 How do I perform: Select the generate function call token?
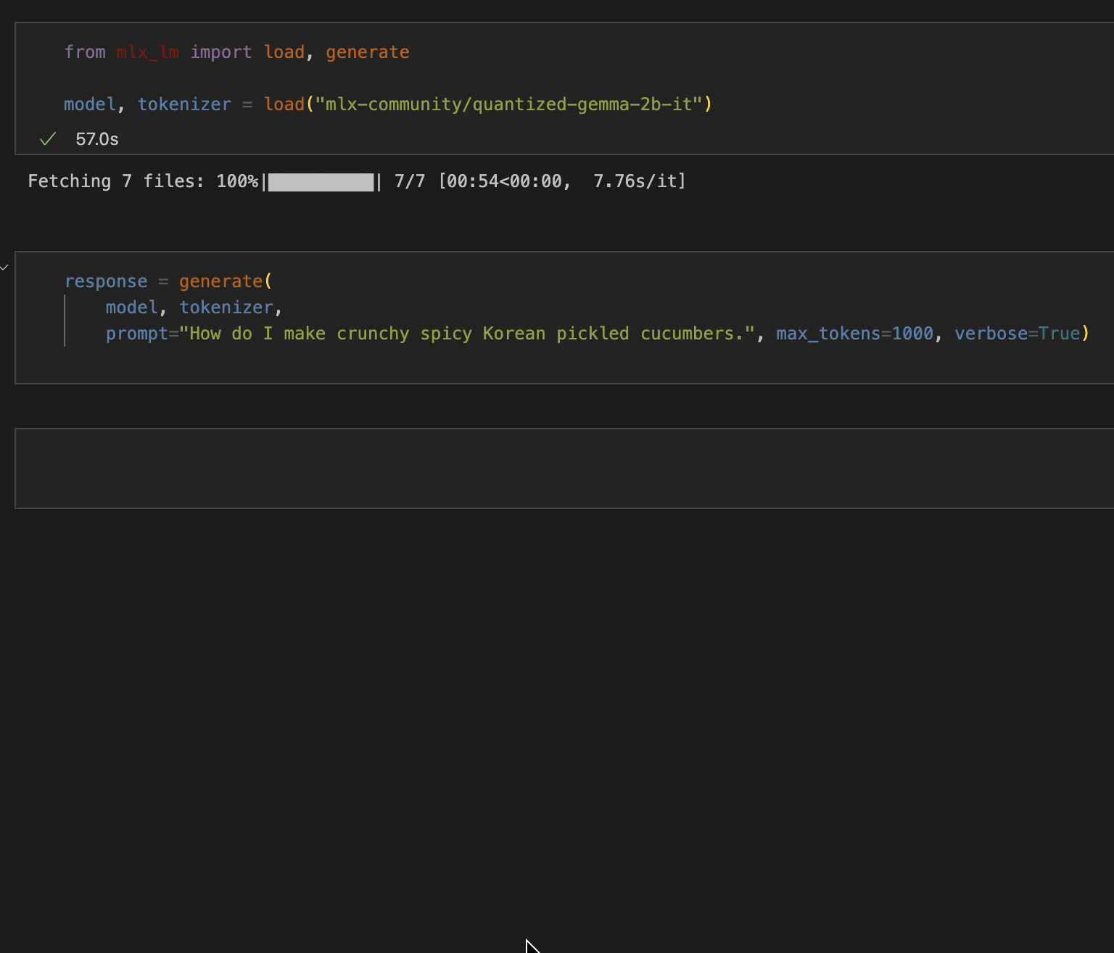tap(220, 281)
